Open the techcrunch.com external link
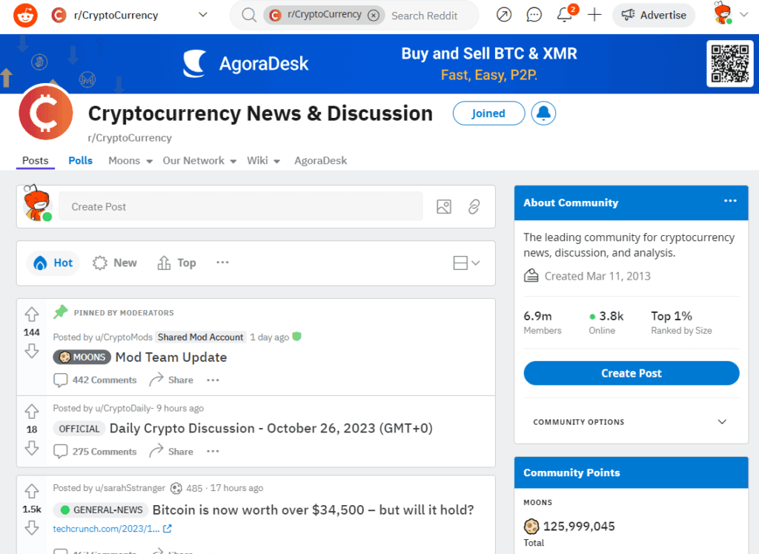Screen dimensions: 759x554 (113, 529)
